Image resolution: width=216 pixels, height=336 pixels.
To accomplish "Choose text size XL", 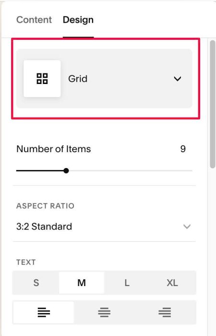I will 172,283.
